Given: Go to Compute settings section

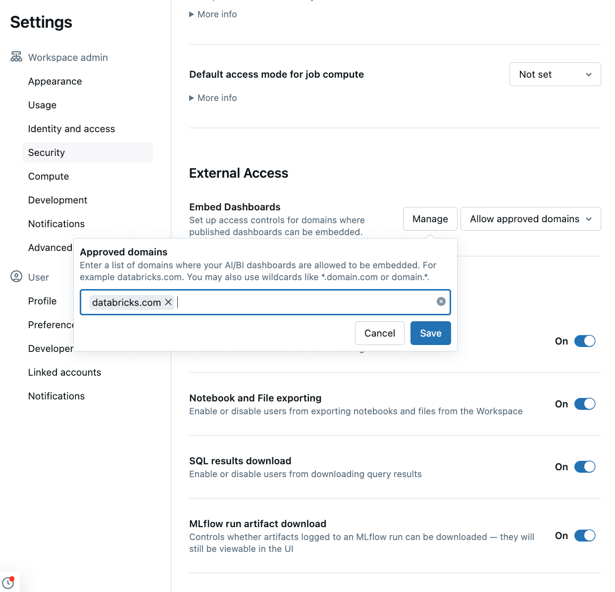Looking at the screenshot, I should coord(49,176).
